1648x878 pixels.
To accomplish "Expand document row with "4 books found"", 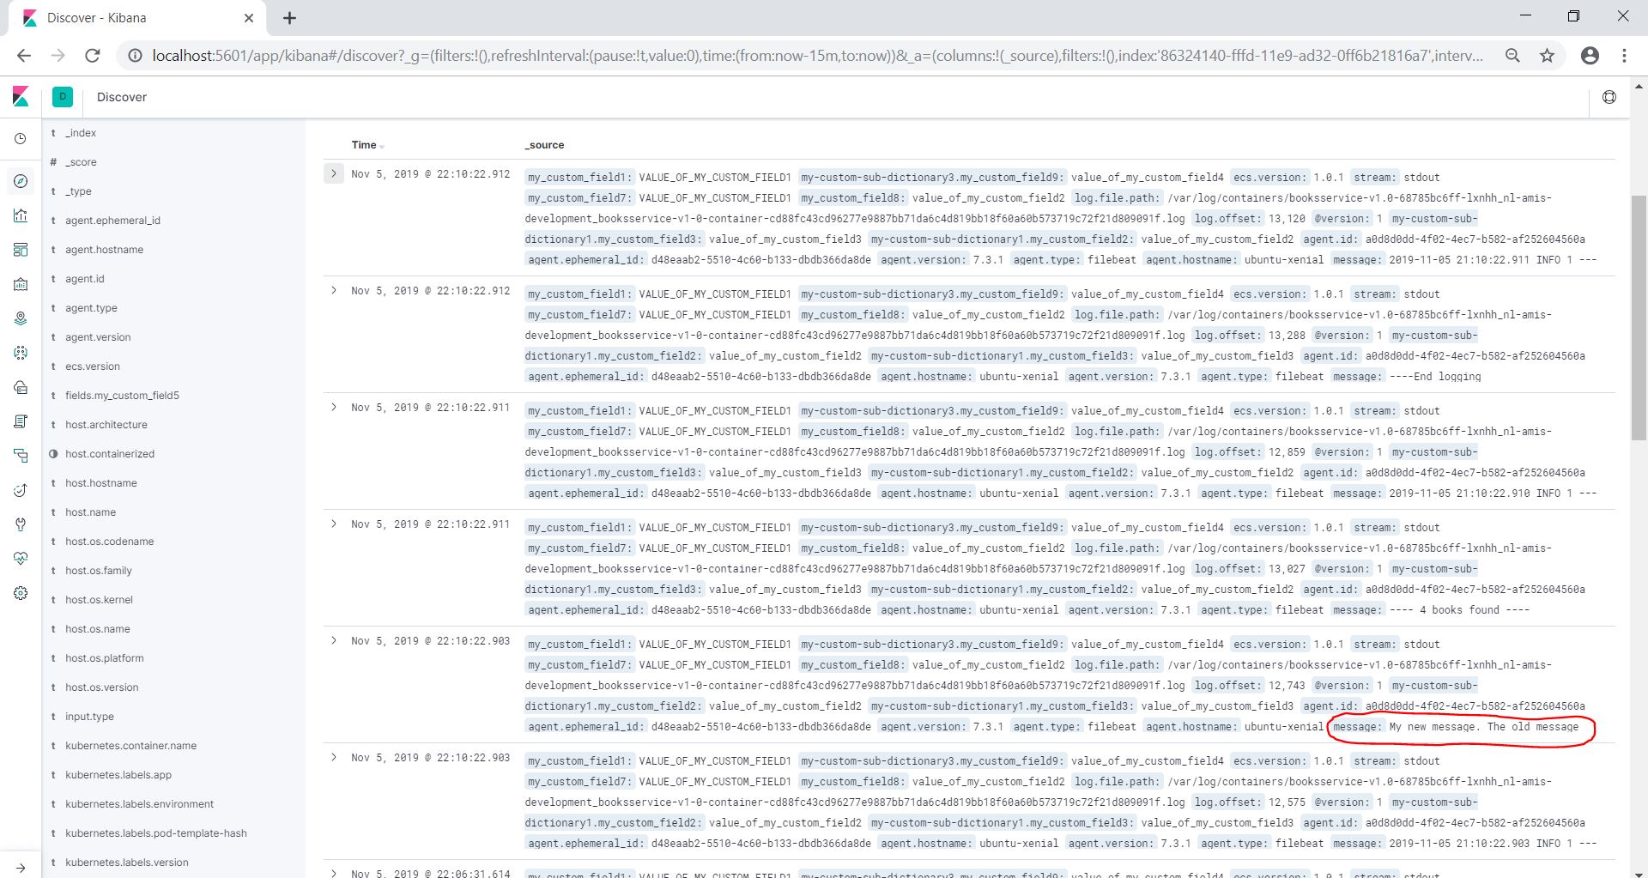I will (334, 524).
